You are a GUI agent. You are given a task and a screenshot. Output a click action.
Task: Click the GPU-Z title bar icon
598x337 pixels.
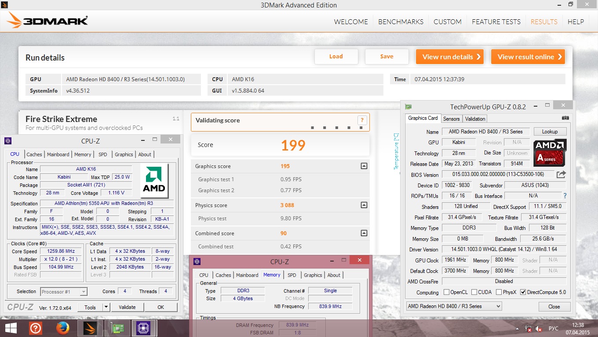pyautogui.click(x=408, y=107)
